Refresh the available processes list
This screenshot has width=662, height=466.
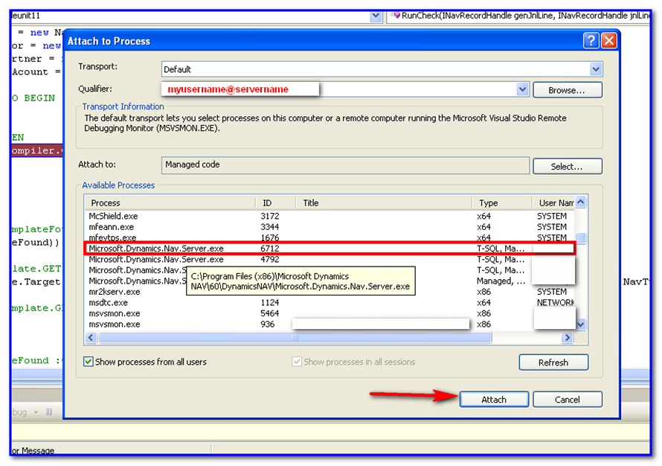553,363
